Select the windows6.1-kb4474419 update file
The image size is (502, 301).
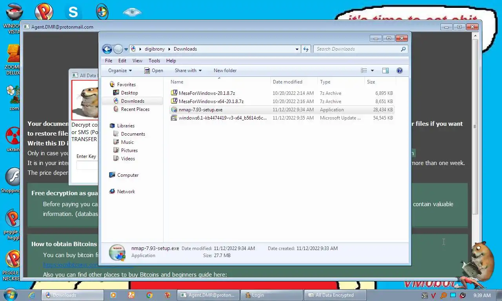click(222, 118)
